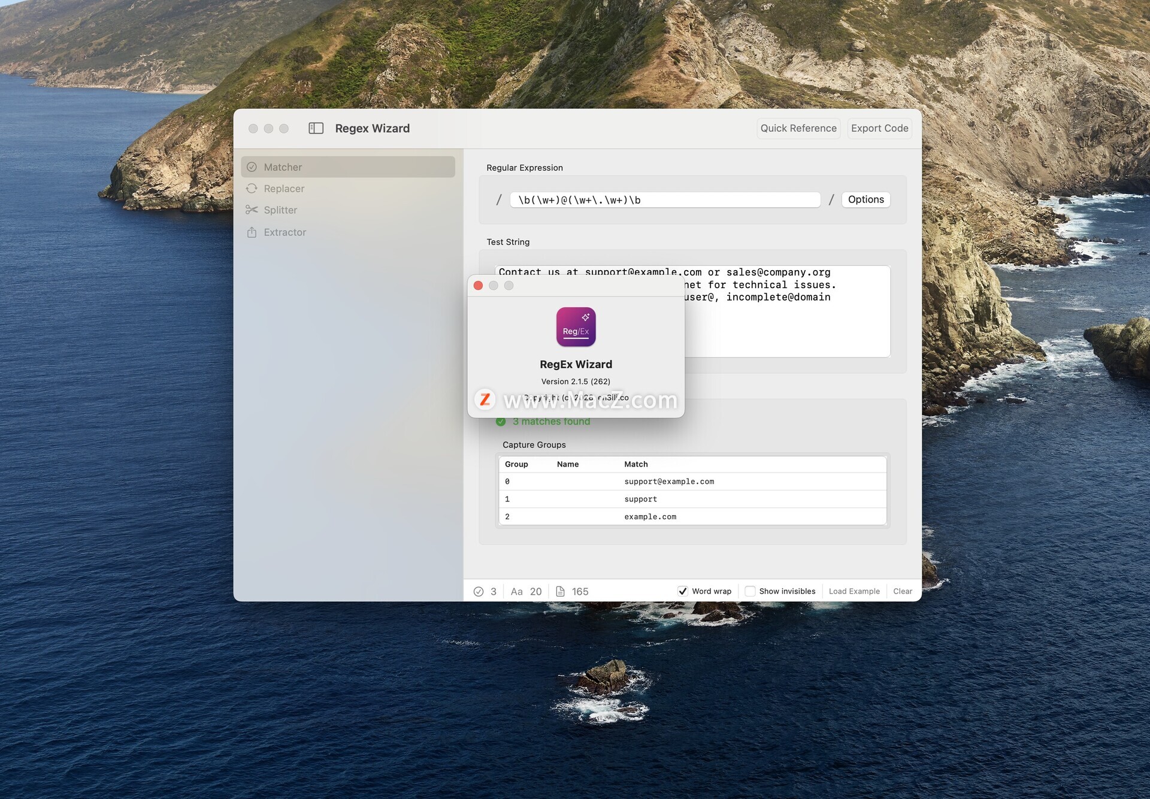Enable the Show invisibles checkbox
1150x799 pixels.
tap(750, 591)
